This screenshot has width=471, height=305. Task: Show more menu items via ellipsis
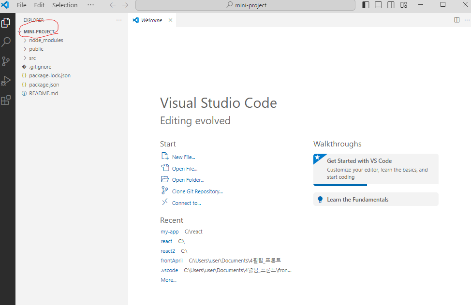click(90, 5)
